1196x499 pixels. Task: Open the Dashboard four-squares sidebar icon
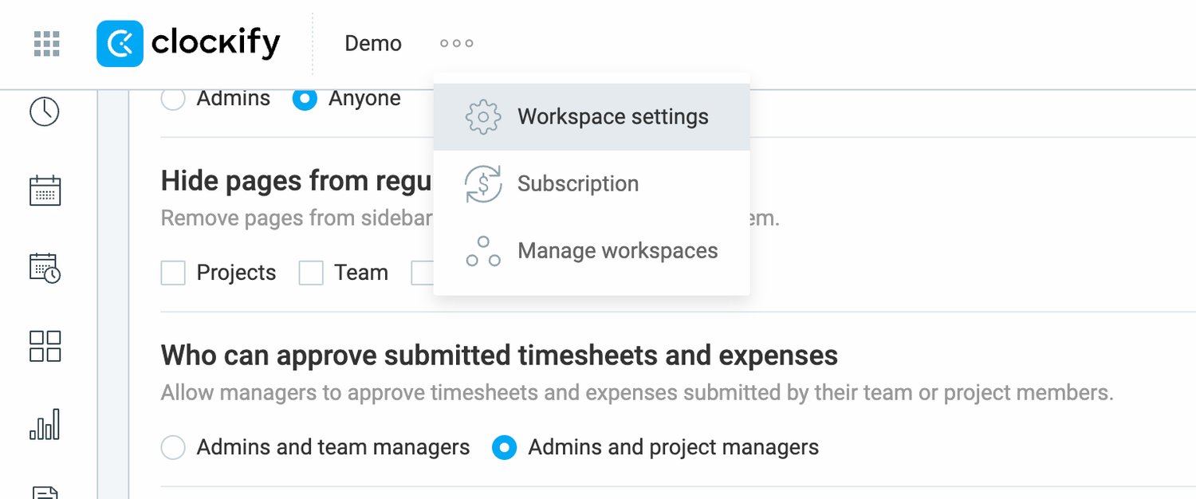(45, 346)
